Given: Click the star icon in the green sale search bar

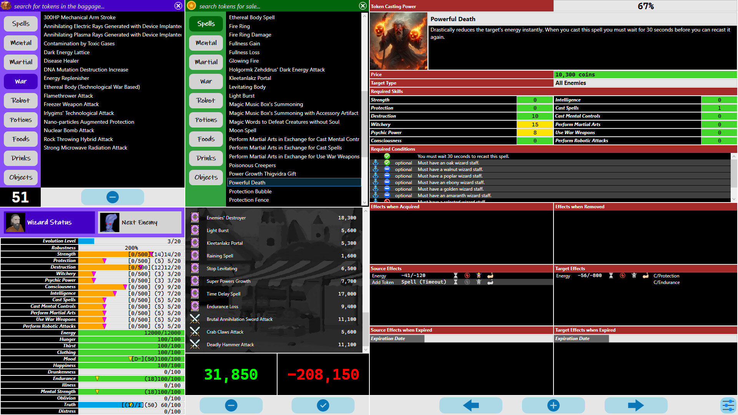Looking at the screenshot, I should tap(191, 6).
